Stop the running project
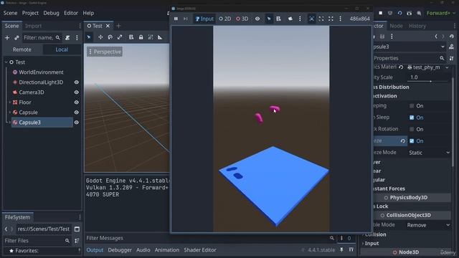 click(x=381, y=13)
